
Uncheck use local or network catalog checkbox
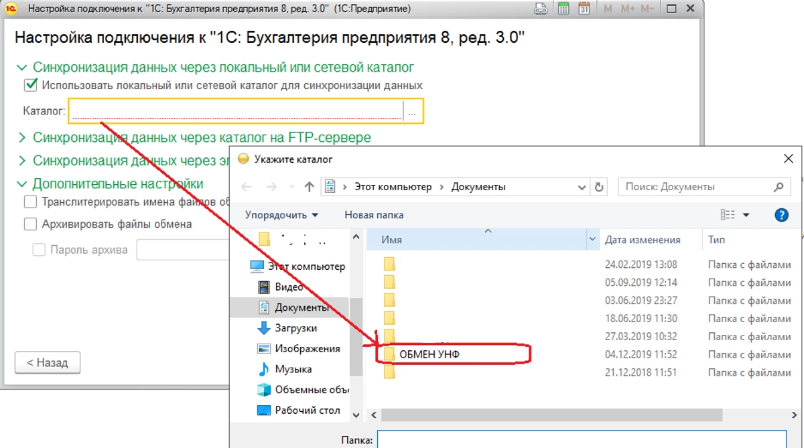click(x=30, y=85)
